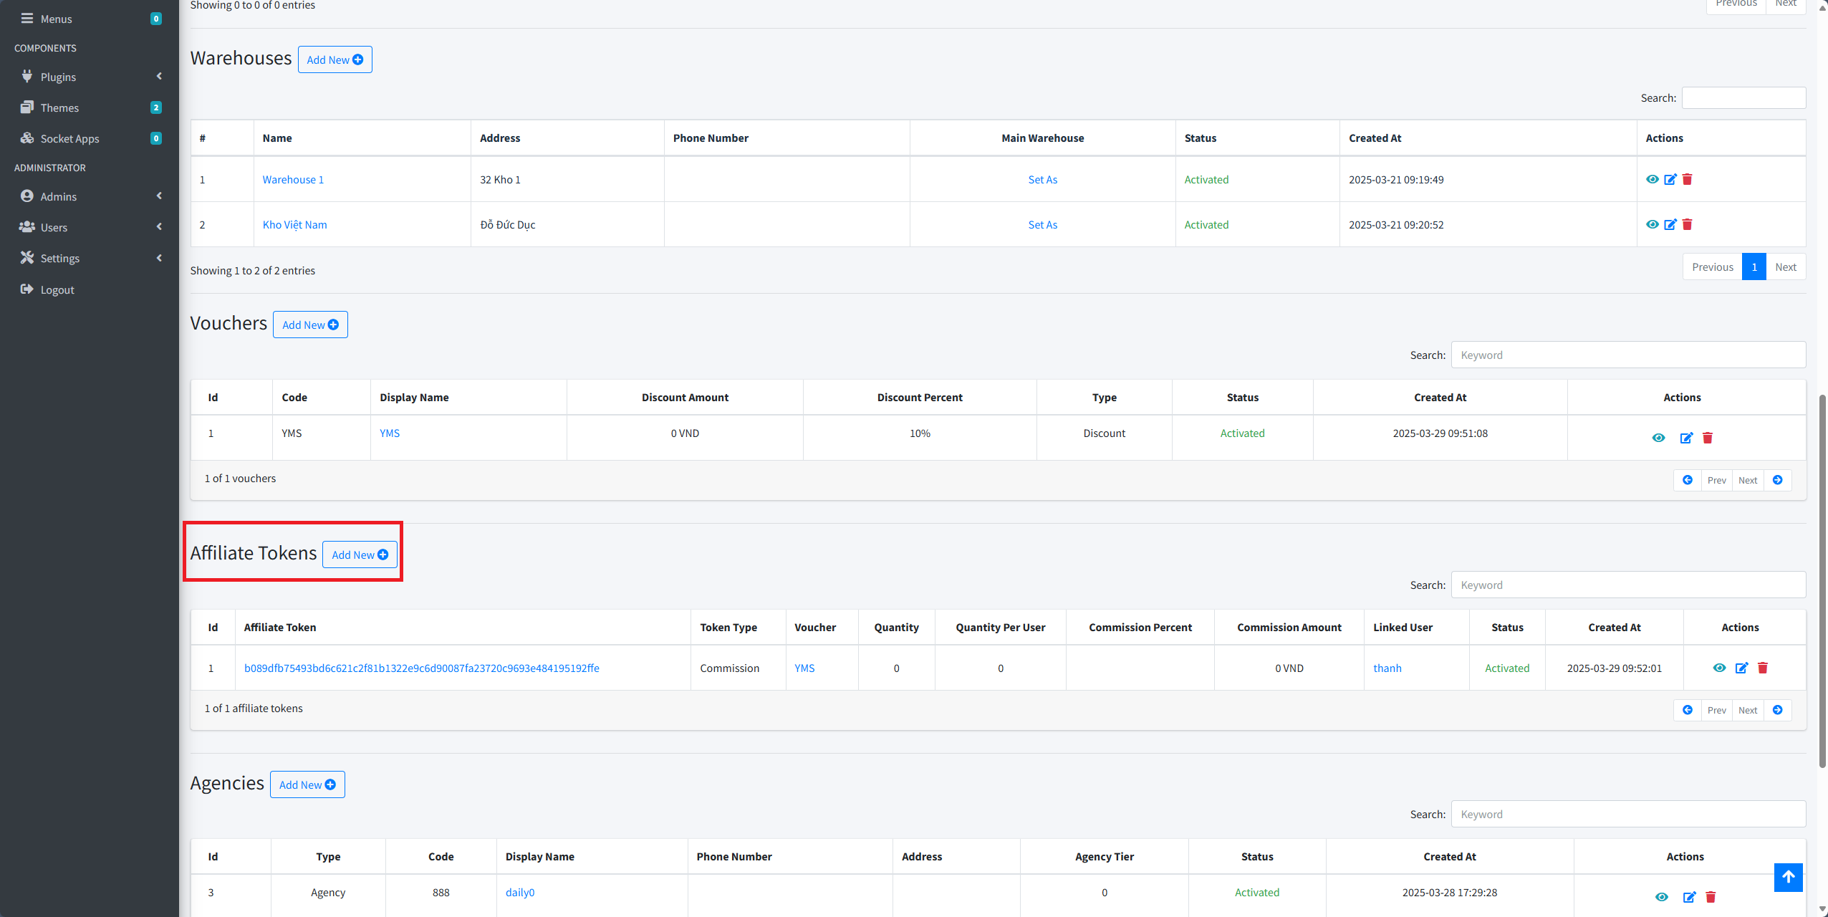Click the page vertical scrollbar thumb
Screen dimensions: 1828x917
click(x=1822, y=580)
